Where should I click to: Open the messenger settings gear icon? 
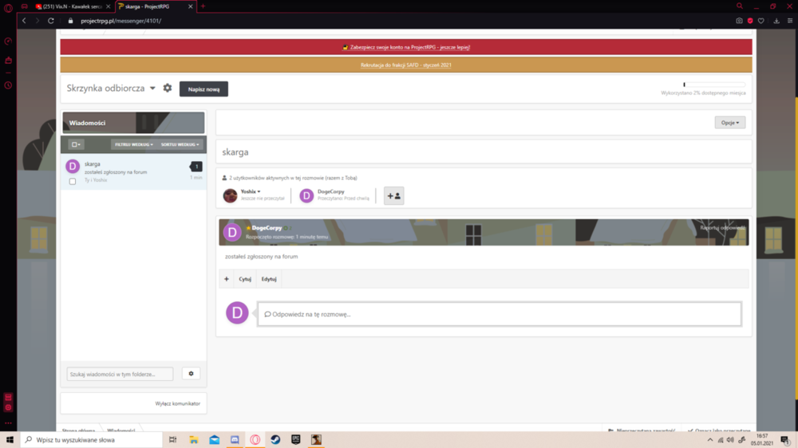coord(168,88)
